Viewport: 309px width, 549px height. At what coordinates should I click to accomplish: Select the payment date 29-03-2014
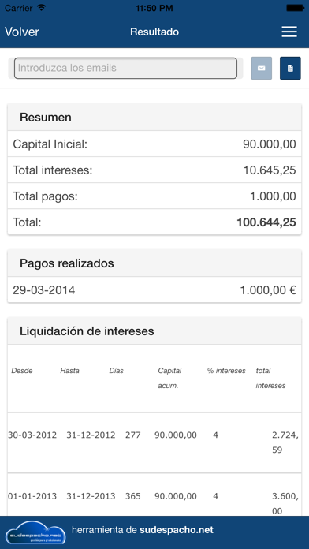[x=43, y=290]
